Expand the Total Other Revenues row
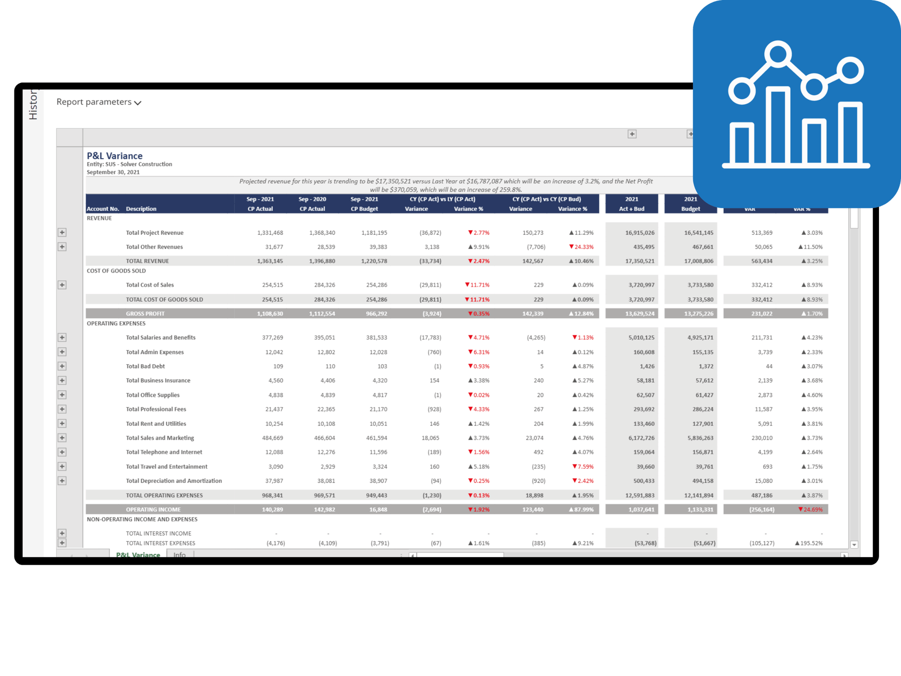This screenshot has height=676, width=901. (62, 247)
